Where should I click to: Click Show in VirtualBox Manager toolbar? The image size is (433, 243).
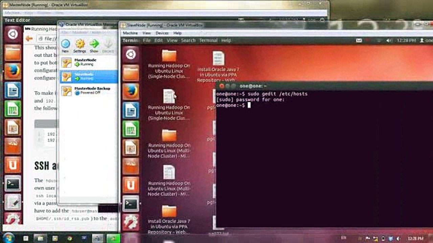[x=94, y=46]
